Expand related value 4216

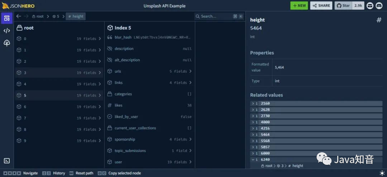point(316,128)
